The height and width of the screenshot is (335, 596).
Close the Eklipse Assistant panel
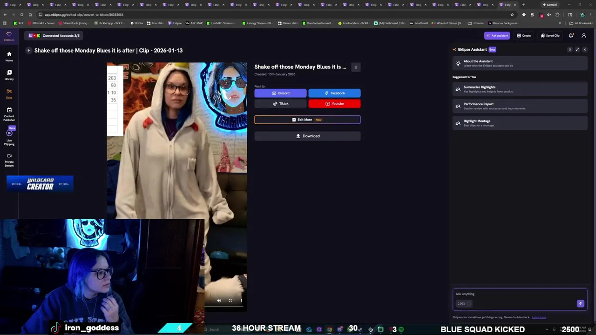[x=585, y=49]
